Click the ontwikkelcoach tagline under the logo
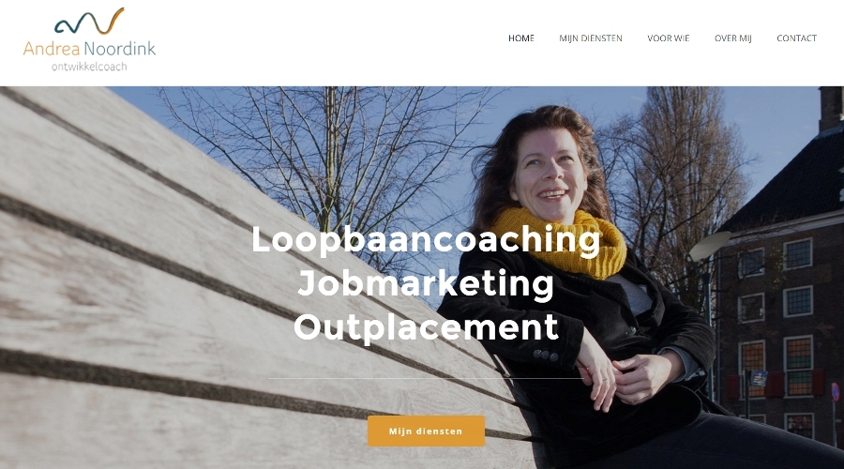Viewport: 844px width, 469px height. (89, 67)
